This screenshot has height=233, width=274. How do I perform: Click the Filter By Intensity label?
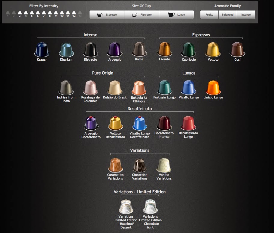point(44,6)
